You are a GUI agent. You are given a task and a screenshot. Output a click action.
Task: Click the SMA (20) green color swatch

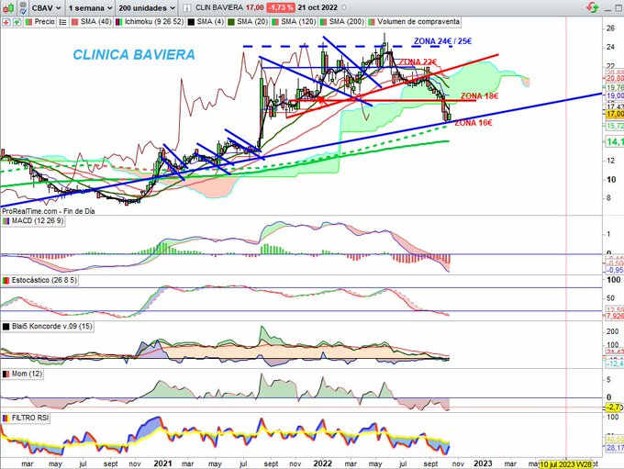pos(231,22)
